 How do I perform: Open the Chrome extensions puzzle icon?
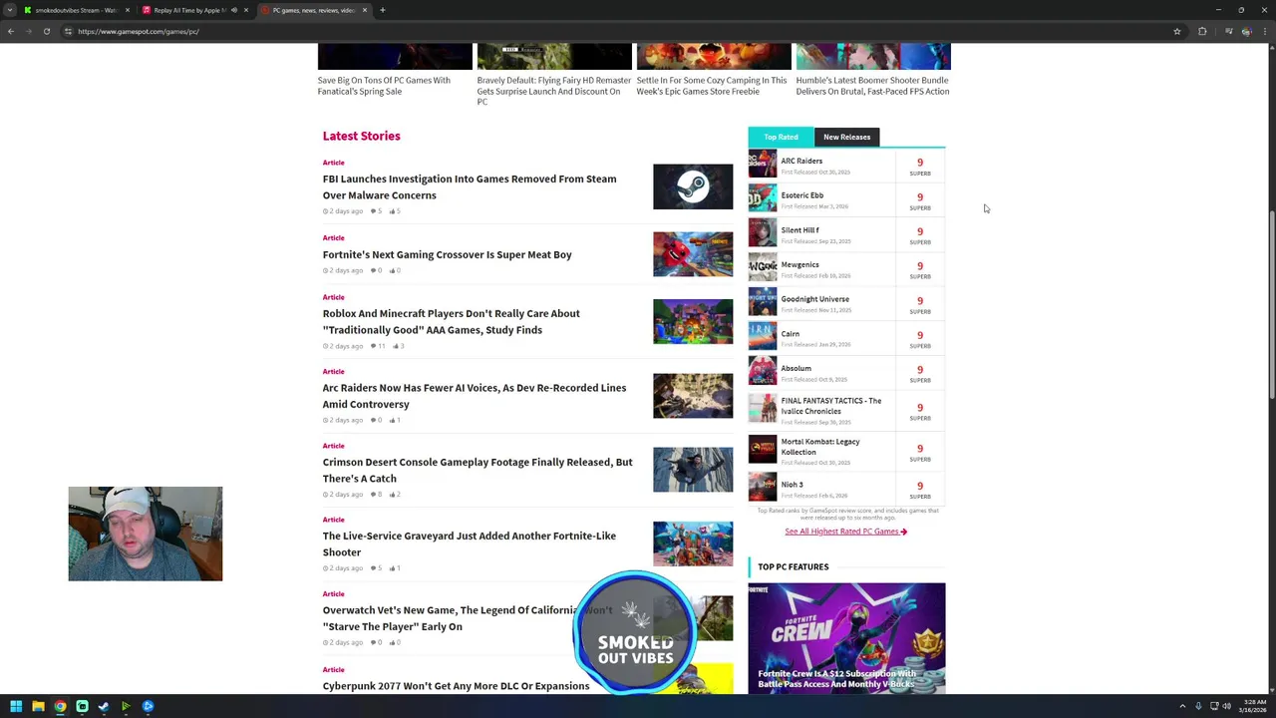(x=1202, y=31)
